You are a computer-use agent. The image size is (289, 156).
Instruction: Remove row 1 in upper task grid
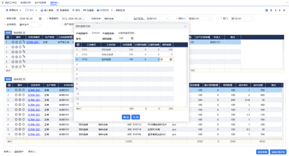[x=13, y=42]
